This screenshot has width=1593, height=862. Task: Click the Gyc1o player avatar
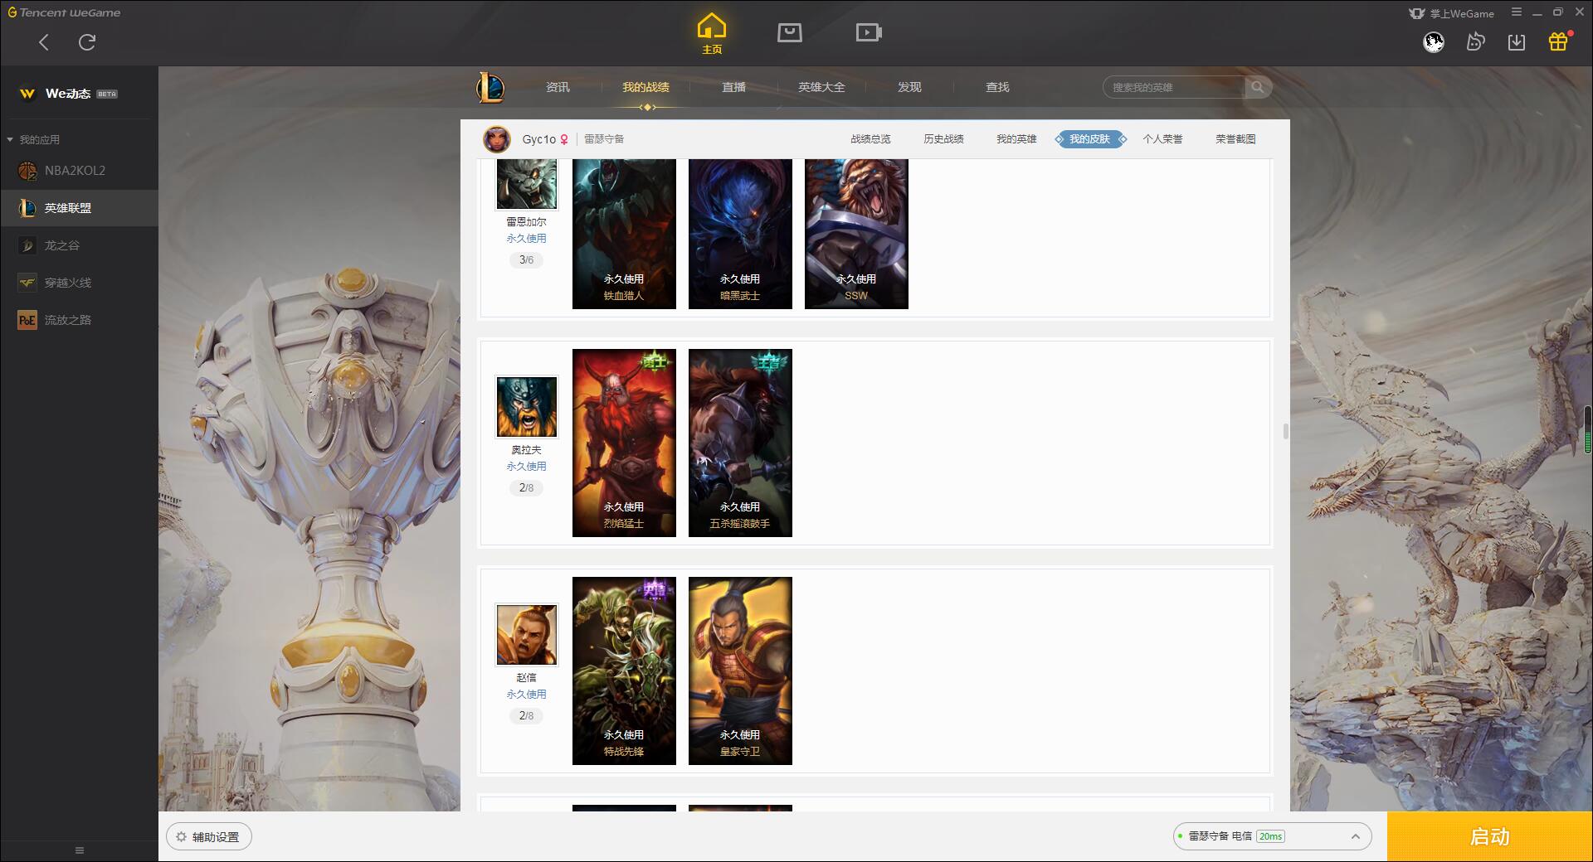tap(497, 139)
